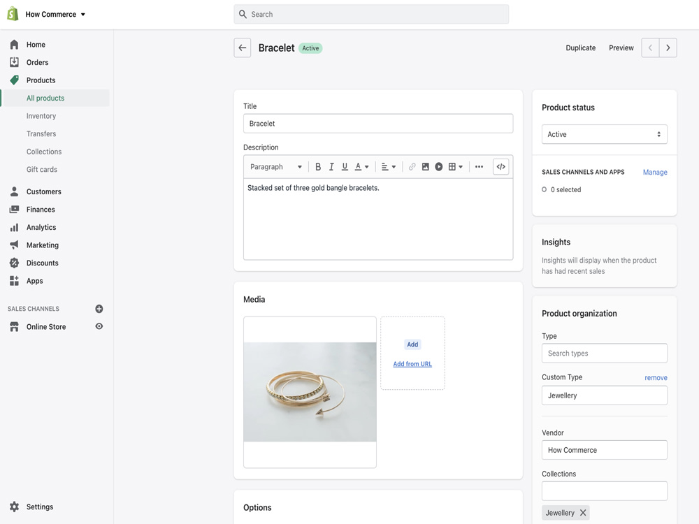Click the Apps grid icon
This screenshot has height=524, width=699.
coord(14,281)
